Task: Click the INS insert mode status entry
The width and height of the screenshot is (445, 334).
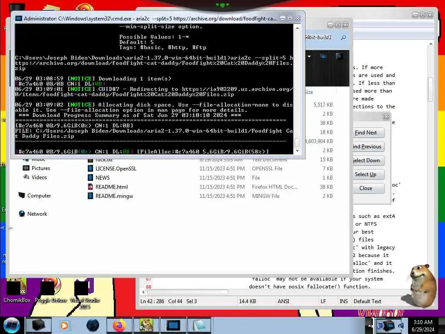Action: click(x=343, y=301)
